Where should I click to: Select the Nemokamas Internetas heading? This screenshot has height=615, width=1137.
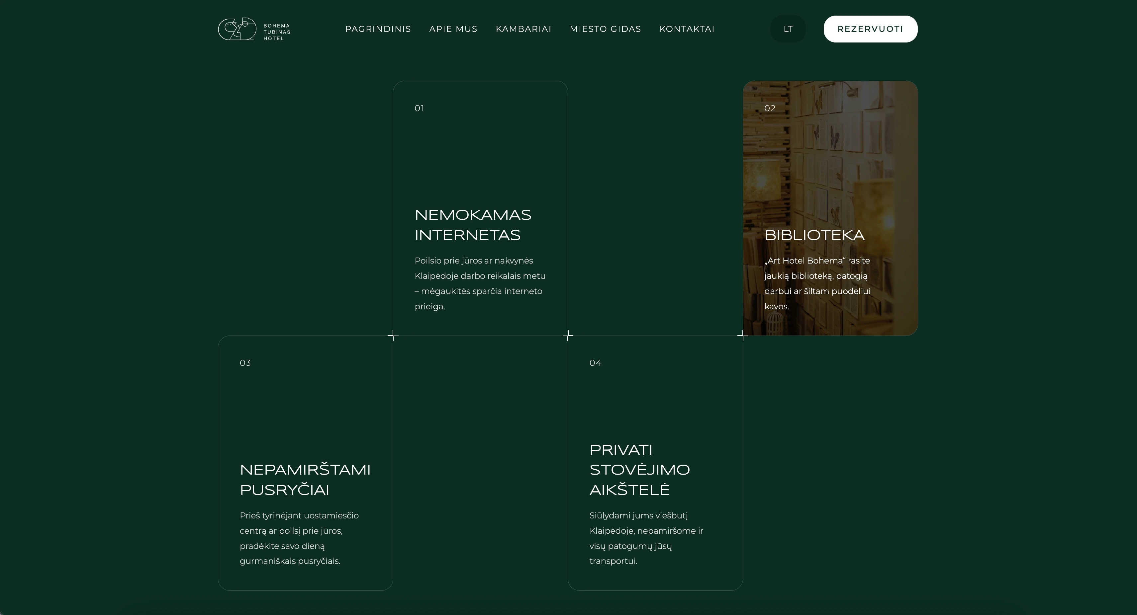473,225
